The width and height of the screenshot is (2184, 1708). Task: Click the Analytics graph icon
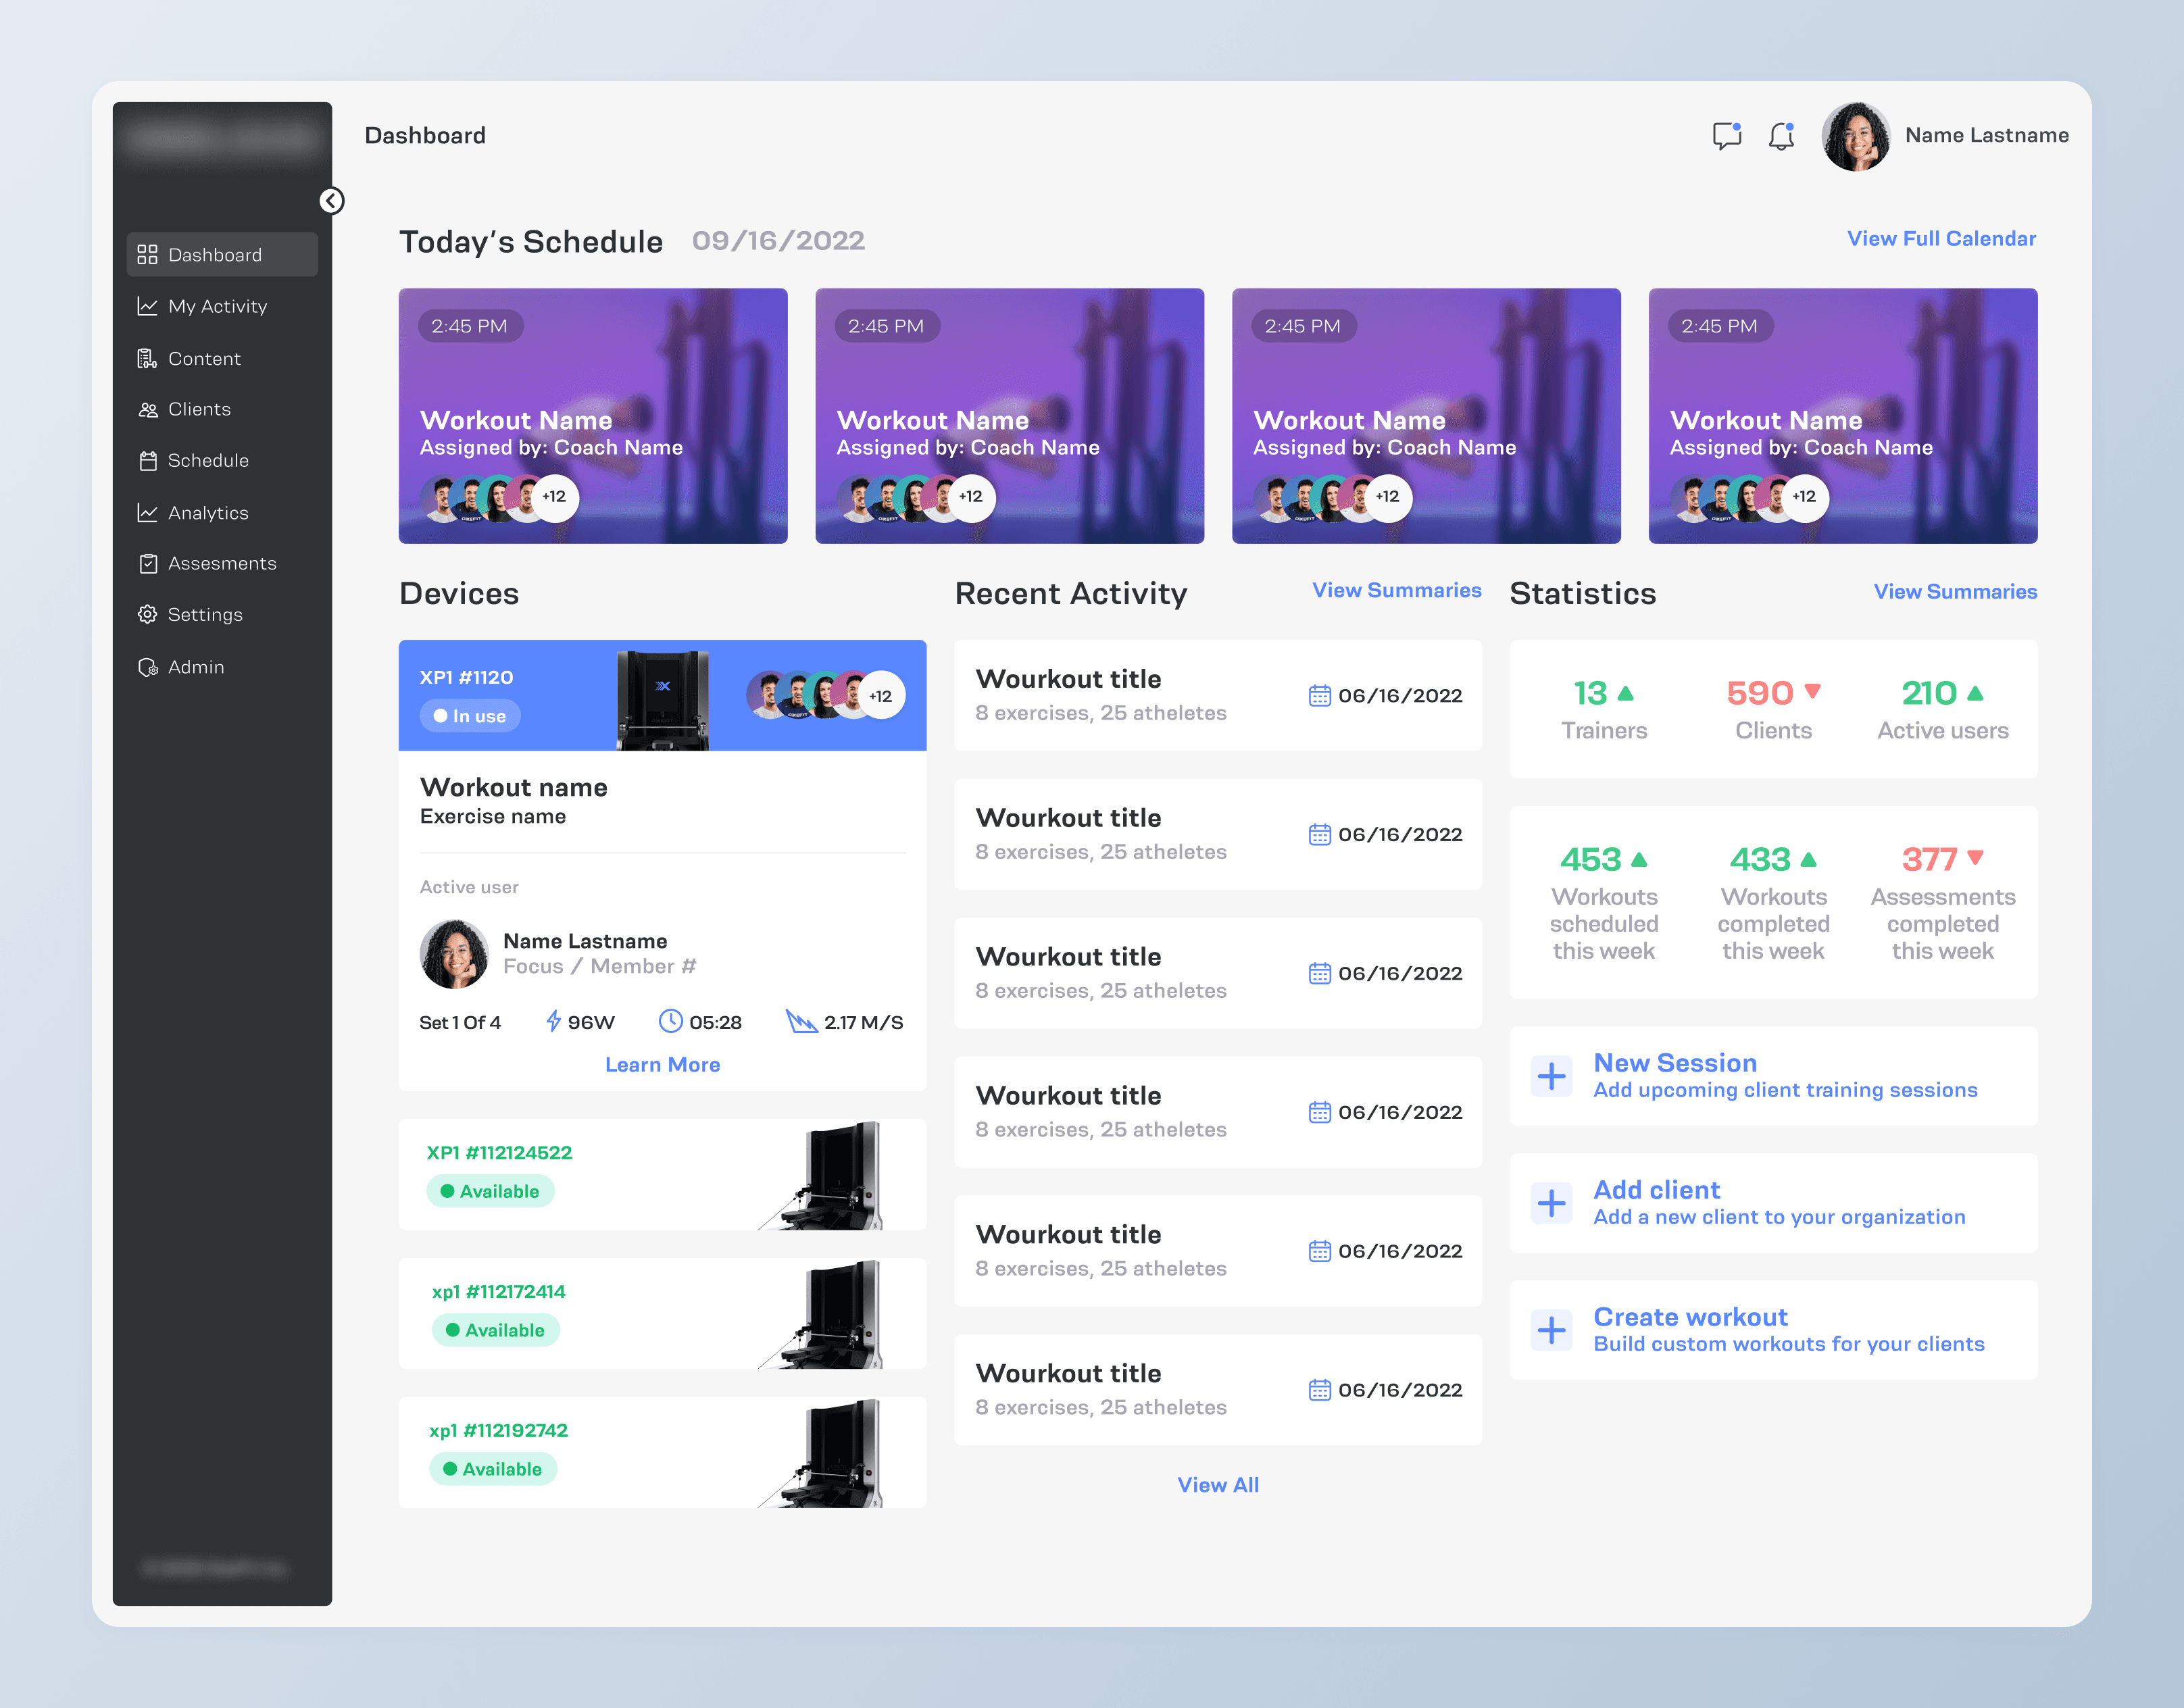[147, 513]
